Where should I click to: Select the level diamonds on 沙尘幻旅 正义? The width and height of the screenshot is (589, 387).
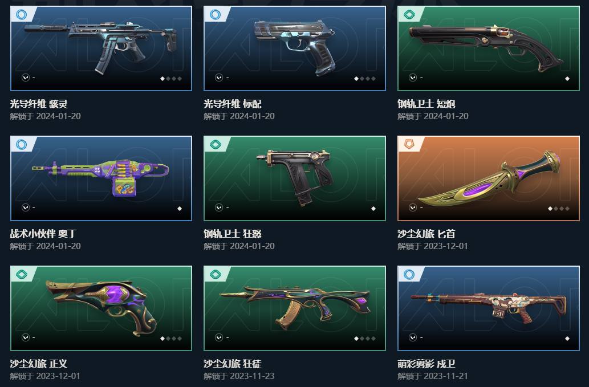pos(171,338)
